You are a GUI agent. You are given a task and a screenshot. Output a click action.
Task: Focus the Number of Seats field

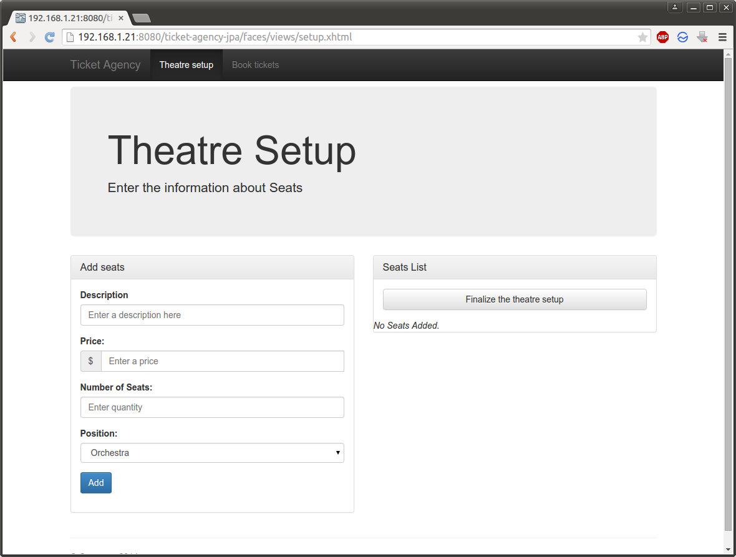tap(212, 407)
